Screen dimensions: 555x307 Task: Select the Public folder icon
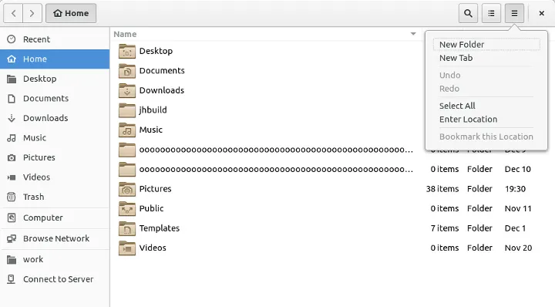tap(127, 208)
